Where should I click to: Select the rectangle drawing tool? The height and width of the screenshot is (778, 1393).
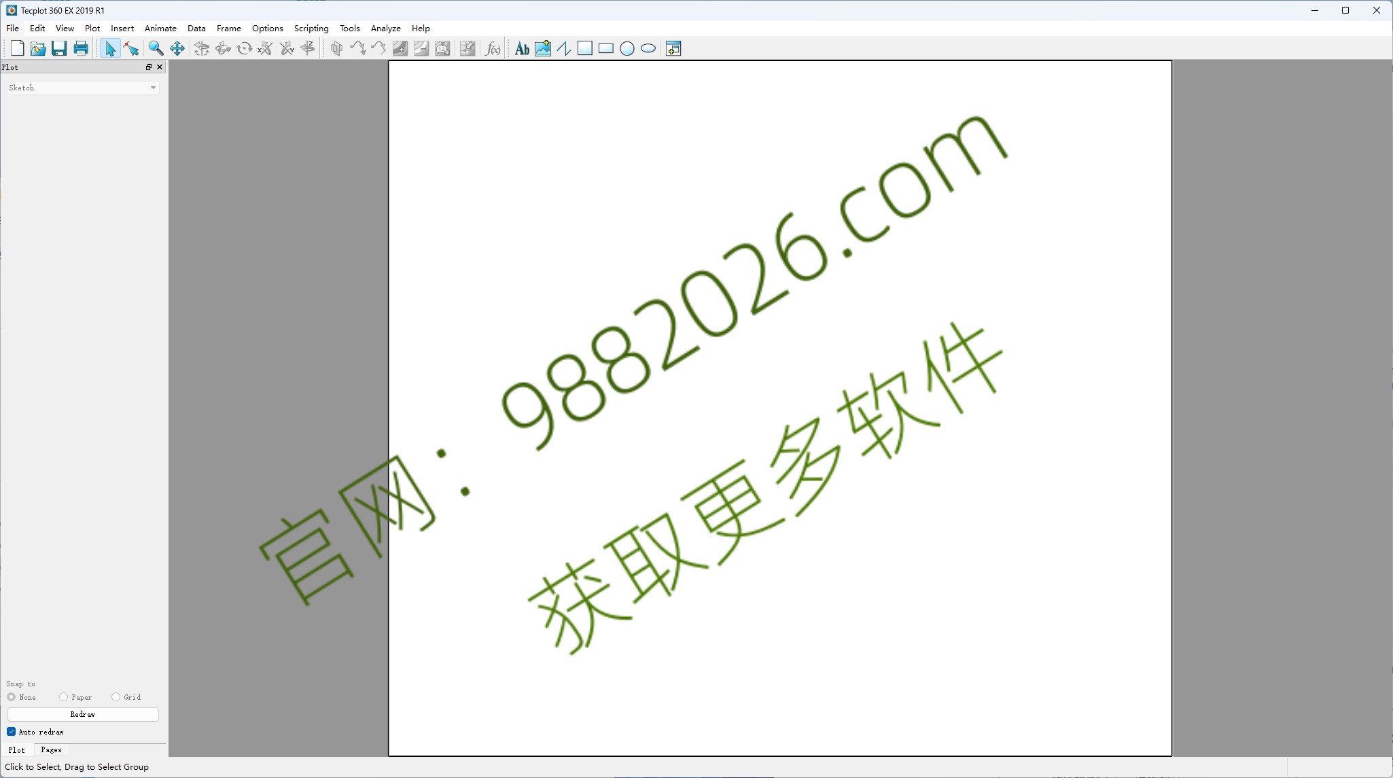coord(606,48)
